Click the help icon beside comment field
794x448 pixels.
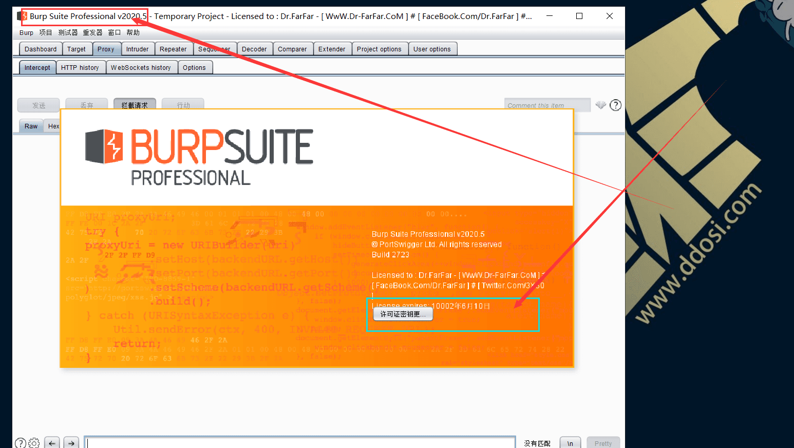615,105
